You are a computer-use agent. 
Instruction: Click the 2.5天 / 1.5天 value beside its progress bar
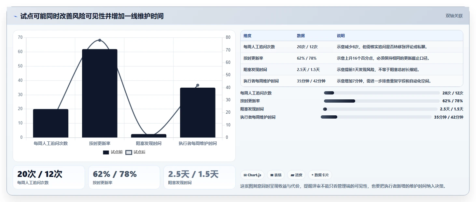[452, 109]
